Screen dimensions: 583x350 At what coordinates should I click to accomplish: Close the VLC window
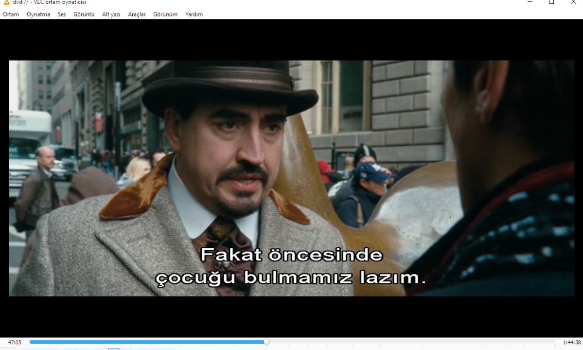point(573,2)
